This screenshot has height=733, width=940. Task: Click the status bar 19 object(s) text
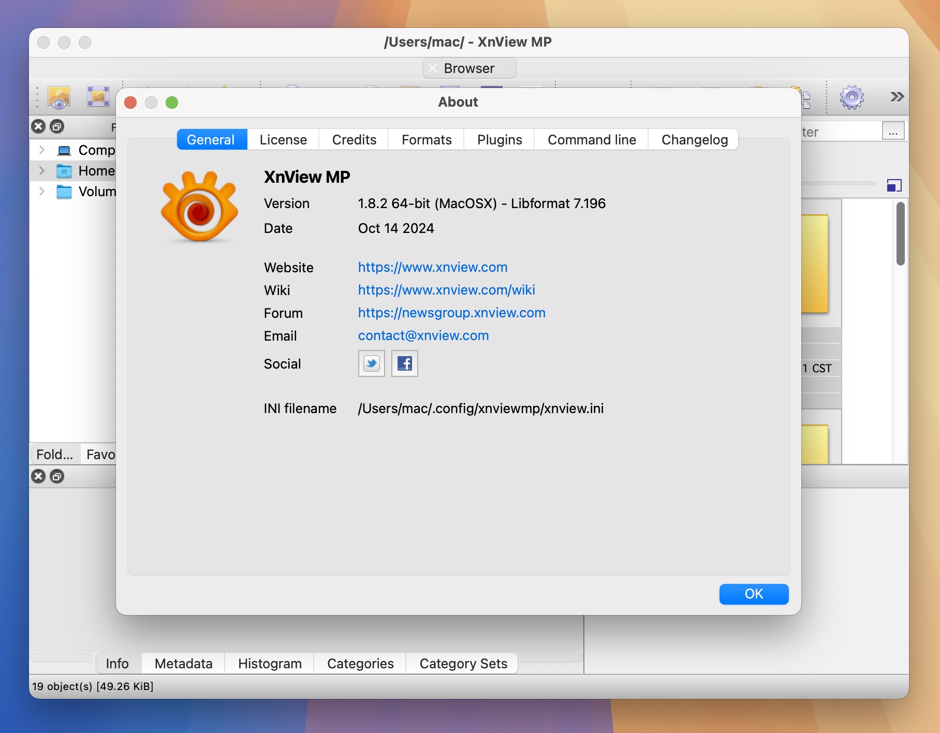pyautogui.click(x=93, y=686)
